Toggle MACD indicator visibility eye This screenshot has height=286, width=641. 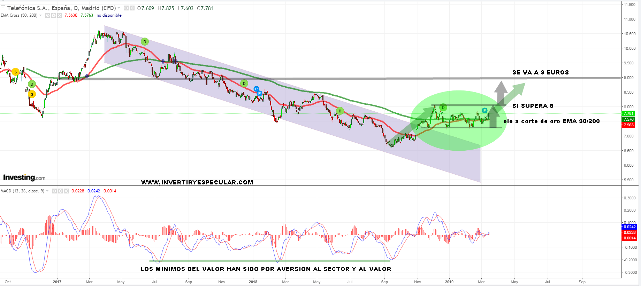(54, 191)
